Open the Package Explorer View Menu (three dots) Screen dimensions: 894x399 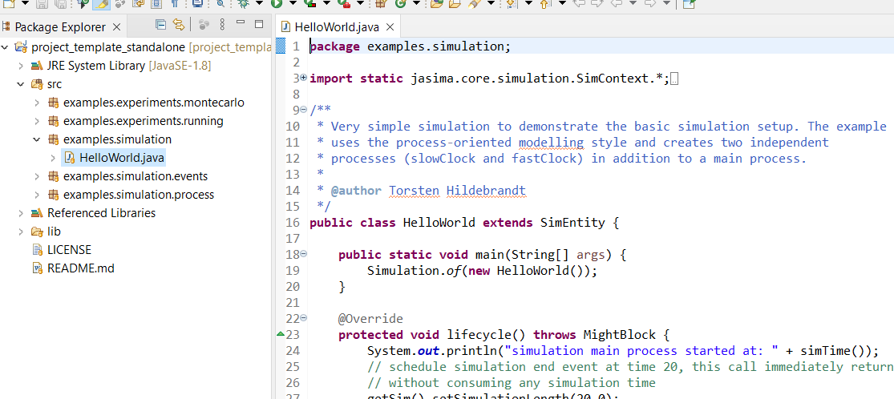222,26
